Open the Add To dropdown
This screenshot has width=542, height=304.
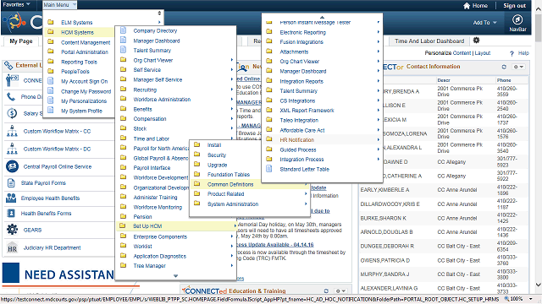[485, 23]
